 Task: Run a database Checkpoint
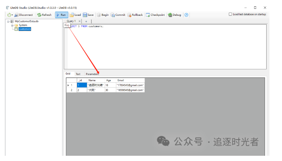(155, 15)
